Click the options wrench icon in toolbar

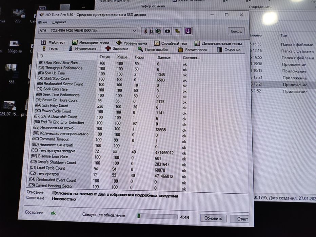pyautogui.click(x=177, y=31)
